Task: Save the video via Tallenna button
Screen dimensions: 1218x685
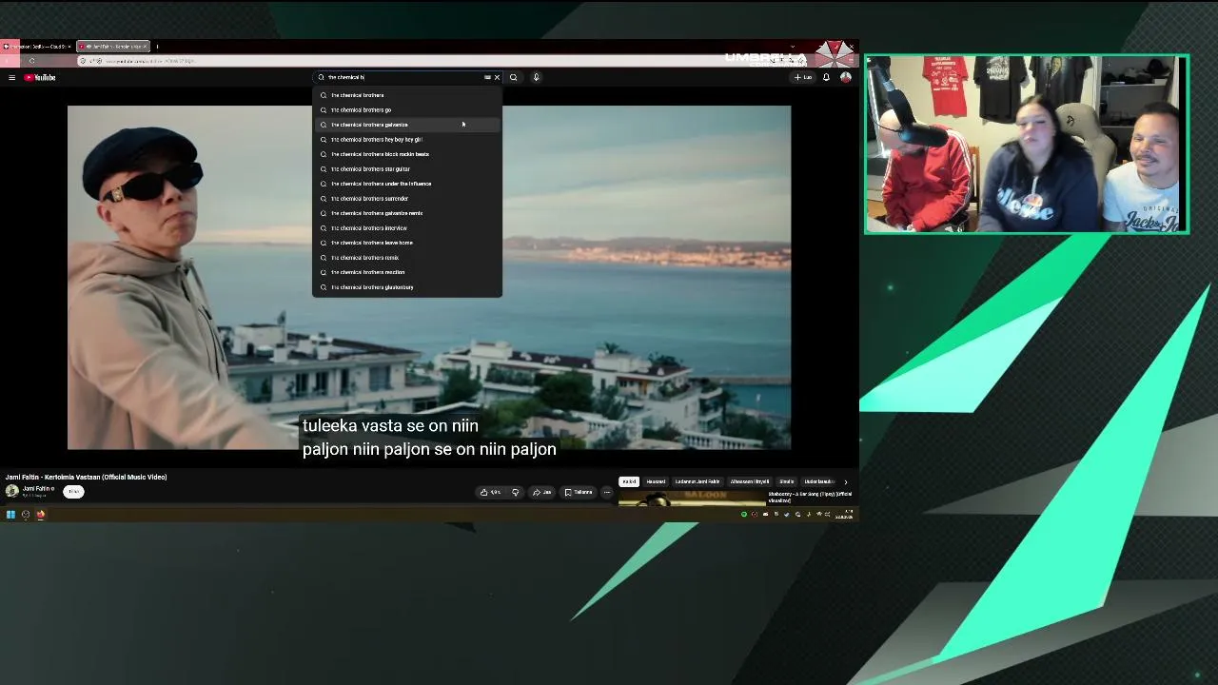Action: click(579, 492)
